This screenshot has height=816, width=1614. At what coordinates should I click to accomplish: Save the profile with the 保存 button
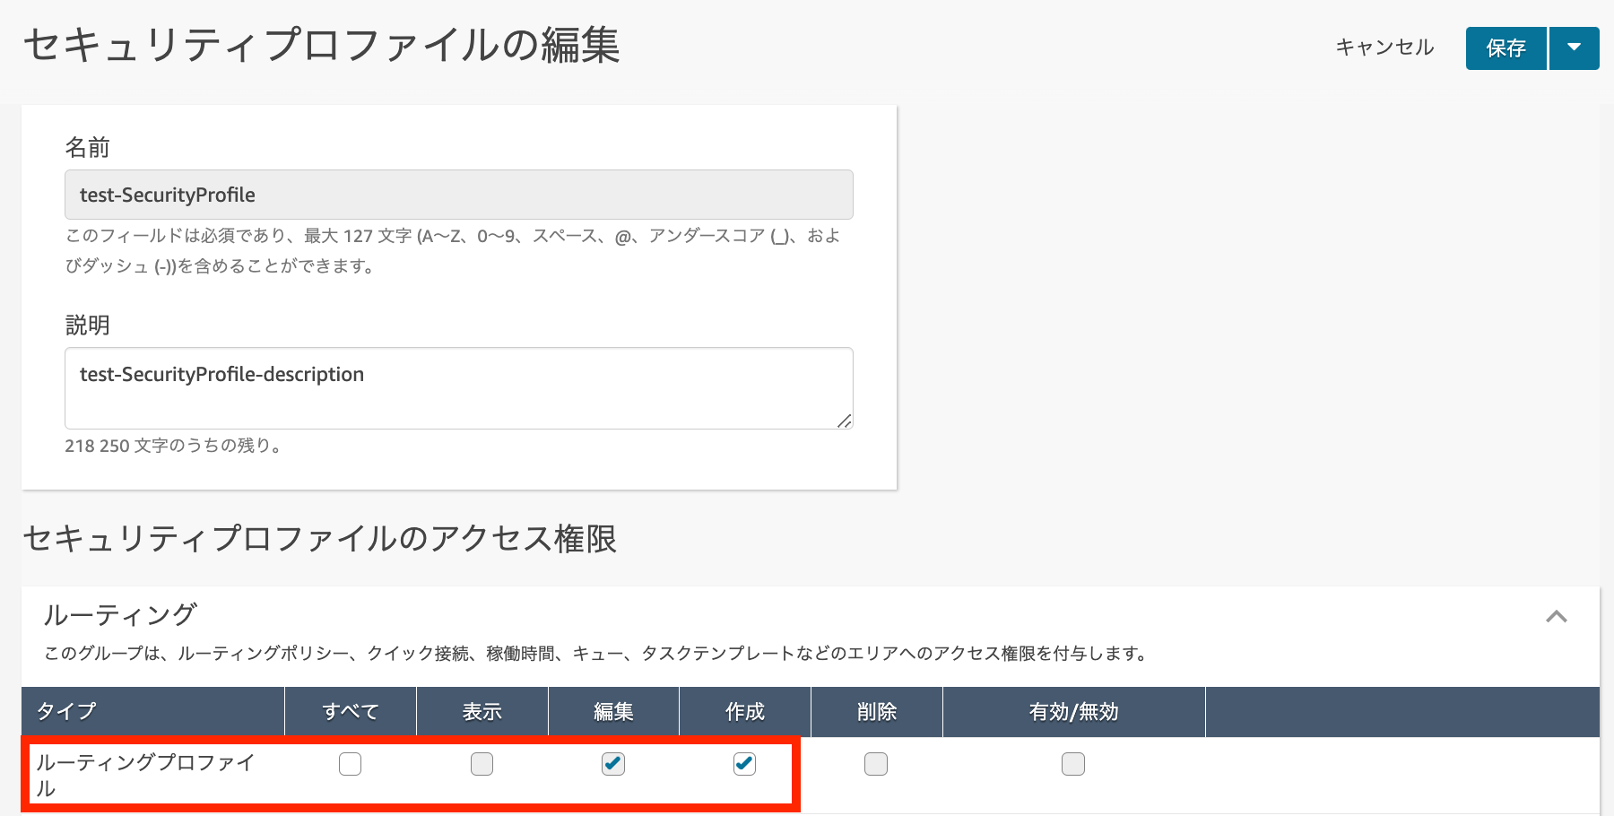coord(1506,48)
